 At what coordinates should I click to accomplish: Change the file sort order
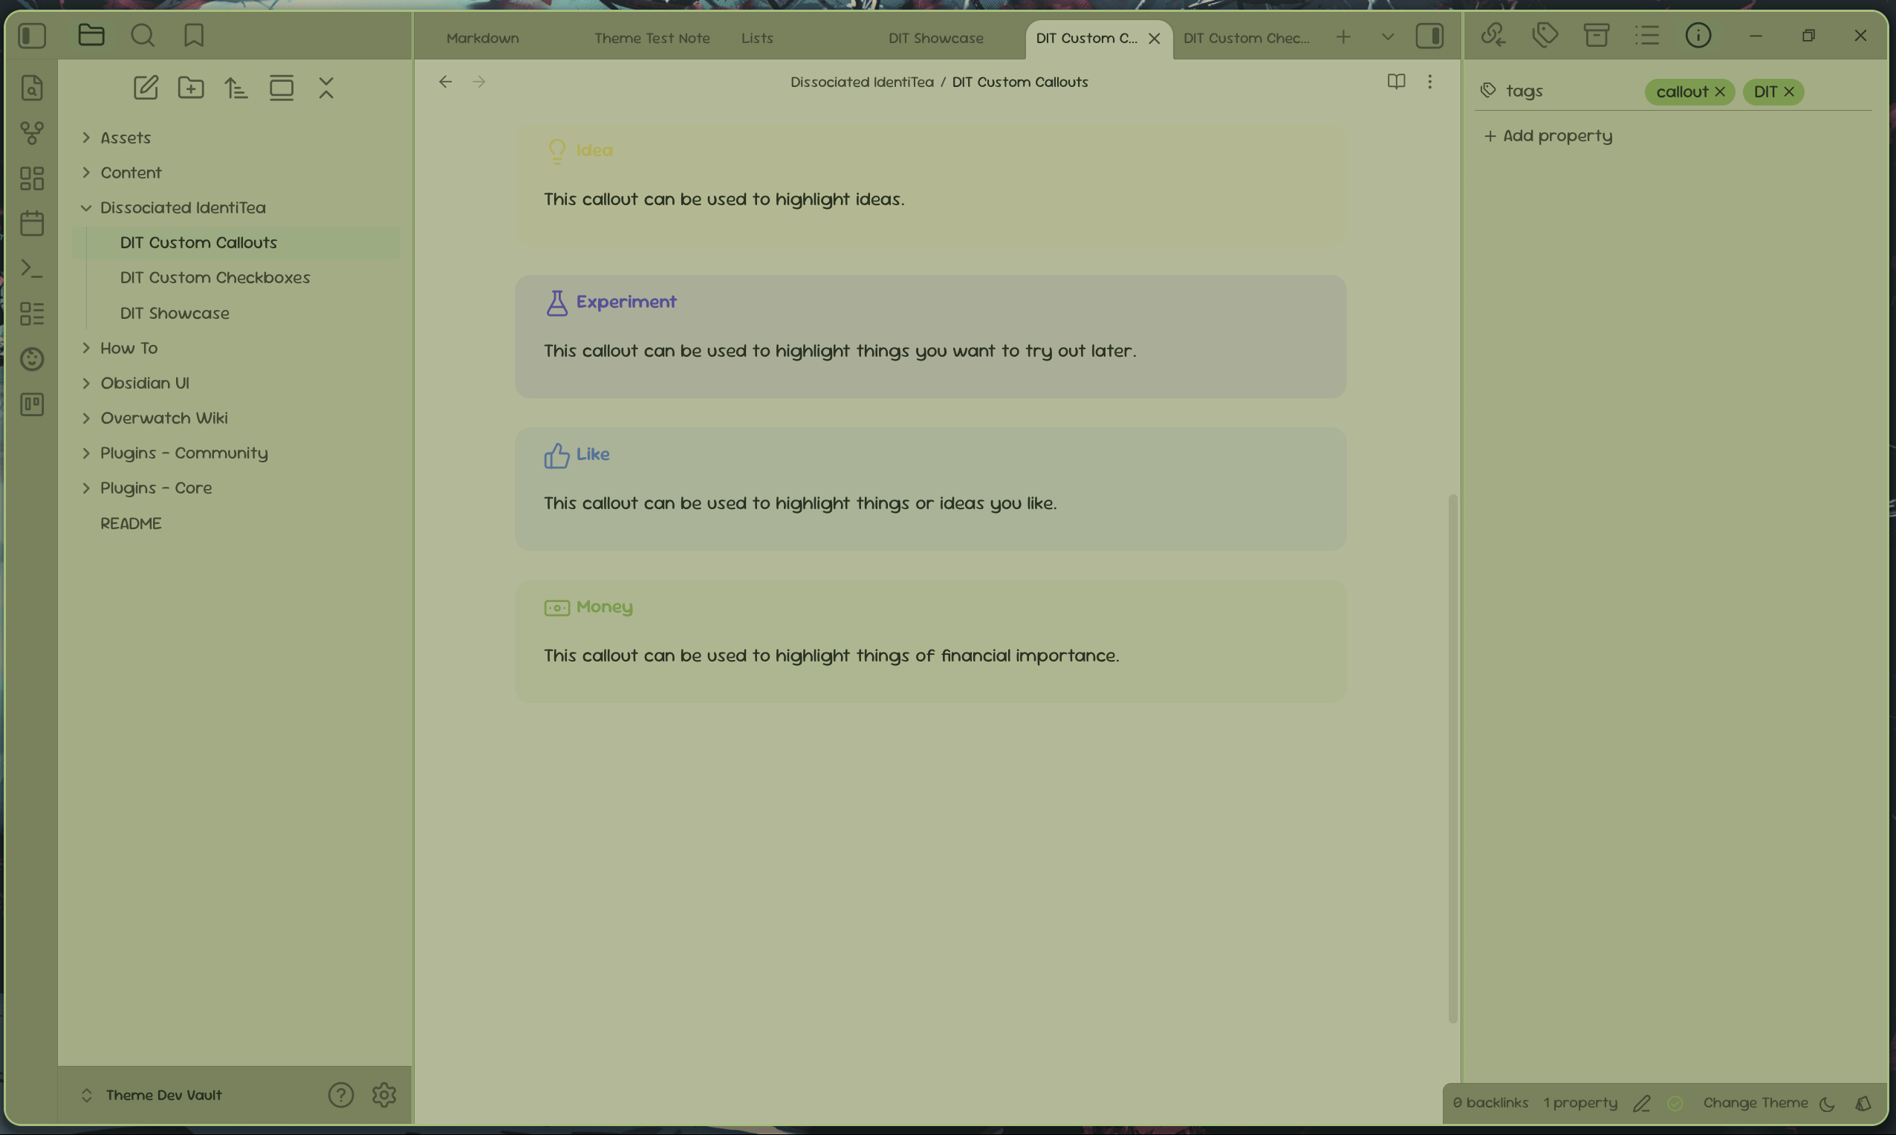(236, 88)
